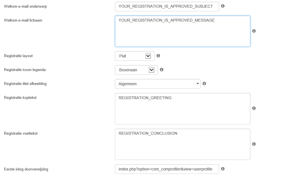Click info icon beside Registratie voettekst textarea
The height and width of the screenshot is (177, 305).
pyautogui.click(x=254, y=144)
